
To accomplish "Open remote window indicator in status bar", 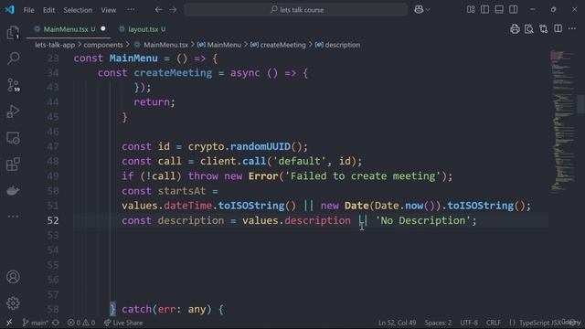I will [9, 323].
